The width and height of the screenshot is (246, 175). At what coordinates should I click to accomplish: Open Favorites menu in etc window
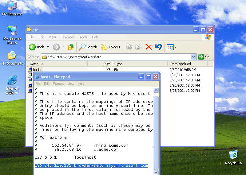[67, 37]
